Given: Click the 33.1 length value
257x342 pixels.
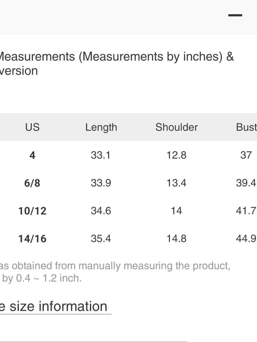Looking at the screenshot, I should click(100, 155).
